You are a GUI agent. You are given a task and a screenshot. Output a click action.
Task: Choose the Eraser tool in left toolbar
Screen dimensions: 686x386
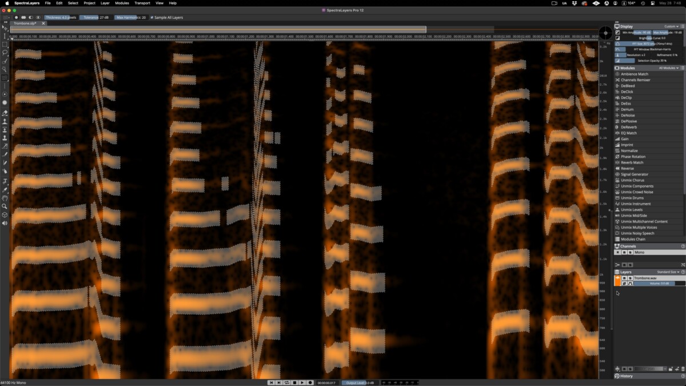(x=5, y=113)
